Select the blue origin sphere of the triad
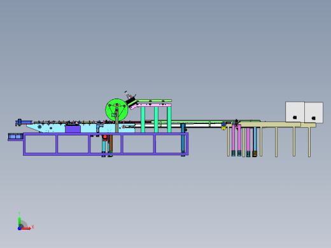Screen dimensions: 331x248 click(x=19, y=228)
